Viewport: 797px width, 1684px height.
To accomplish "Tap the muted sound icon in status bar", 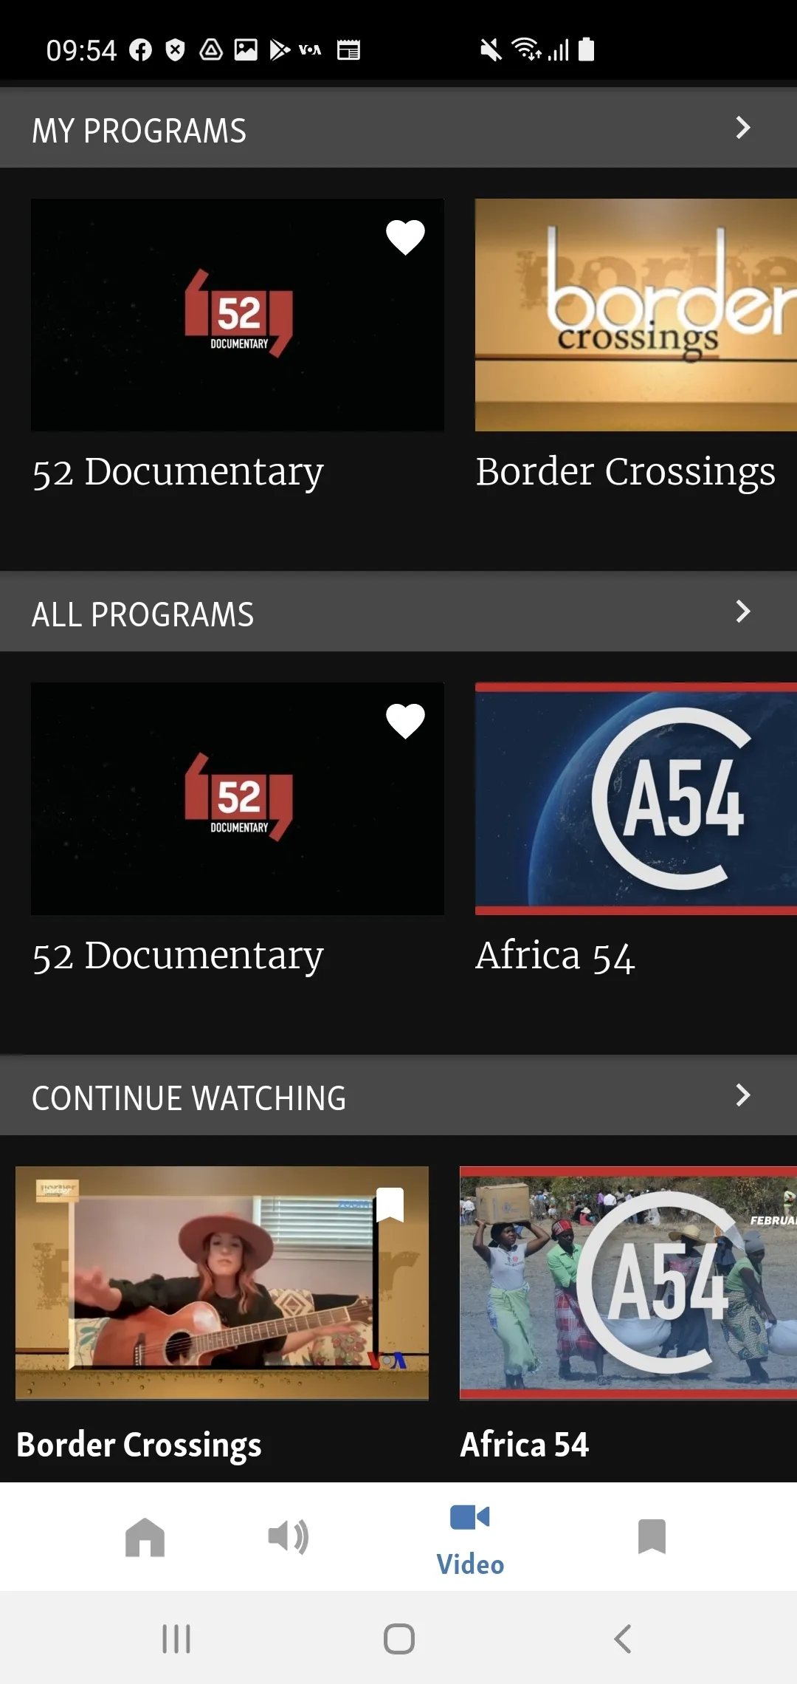I will point(491,50).
